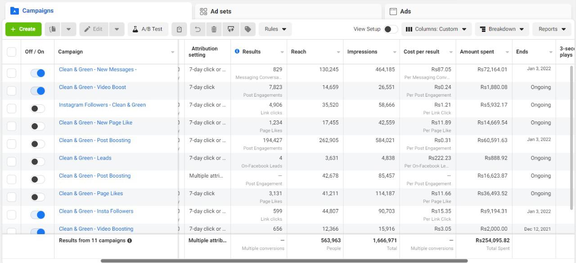Click the duplicate campaign icon

(x=53, y=29)
